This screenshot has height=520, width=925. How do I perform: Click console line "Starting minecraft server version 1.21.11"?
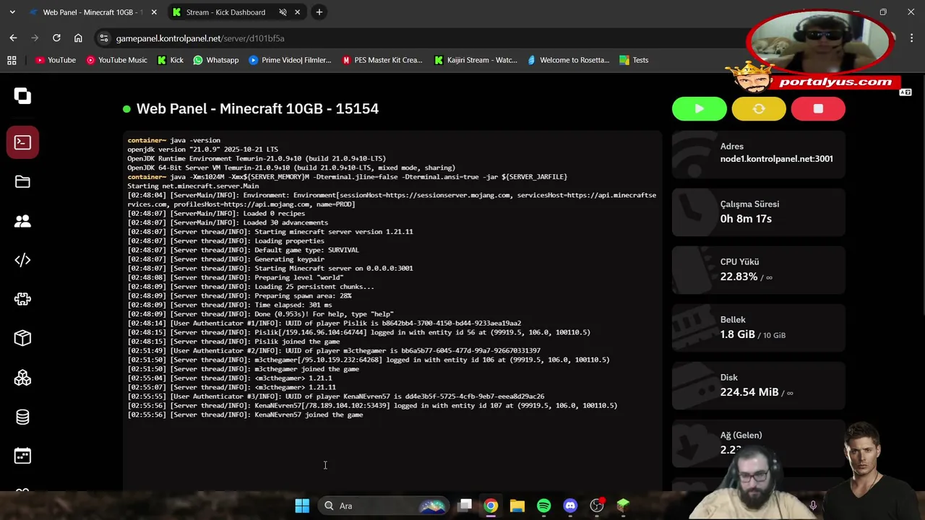334,232
